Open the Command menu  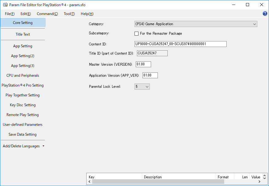click(x=47, y=14)
